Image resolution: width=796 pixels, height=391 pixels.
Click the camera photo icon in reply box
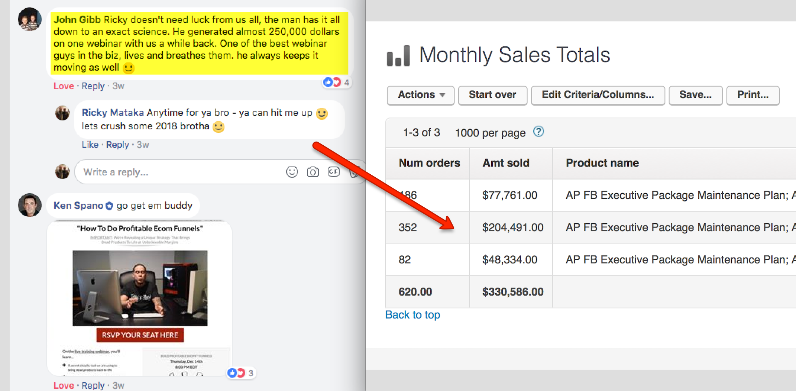tap(313, 172)
